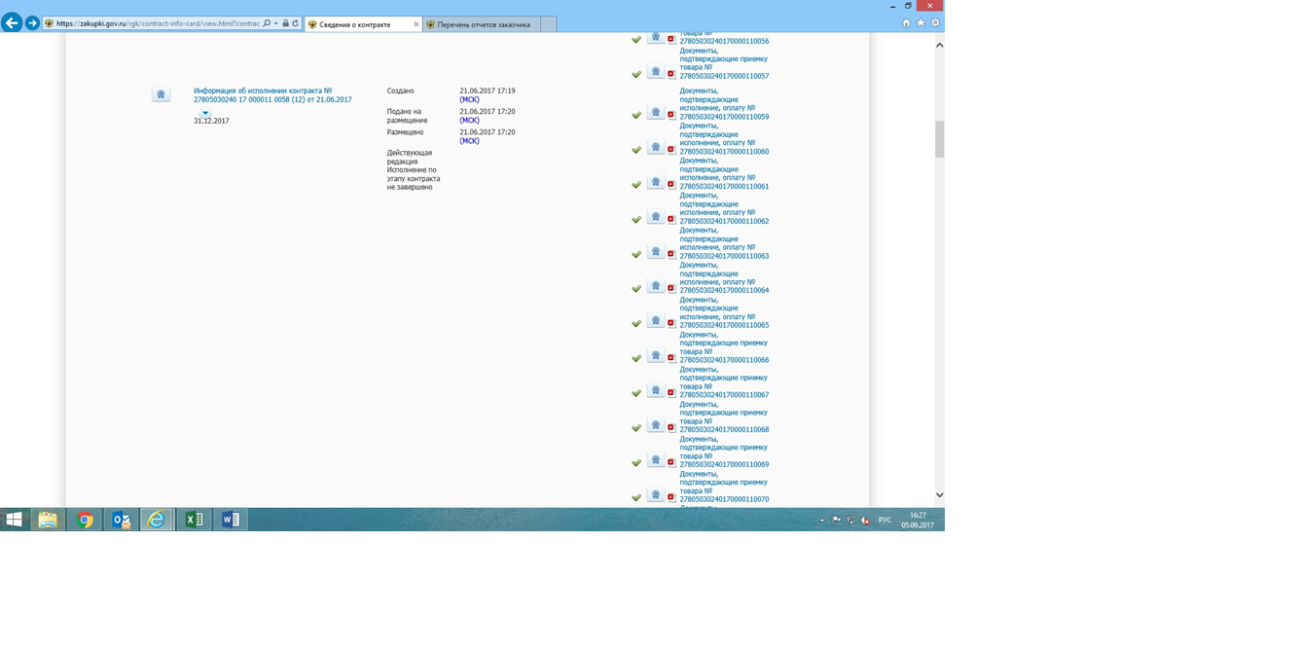Click the red PDF icon for document 110063

pos(671,254)
